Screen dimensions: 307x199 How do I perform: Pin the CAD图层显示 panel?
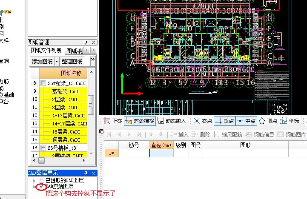pyautogui.click(x=86, y=173)
